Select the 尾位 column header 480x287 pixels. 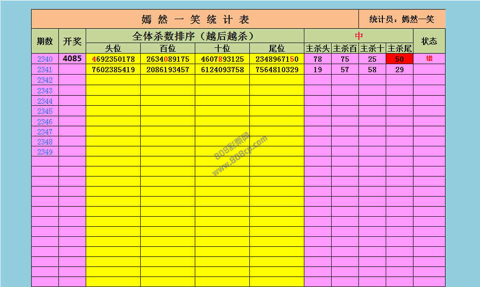click(277, 48)
